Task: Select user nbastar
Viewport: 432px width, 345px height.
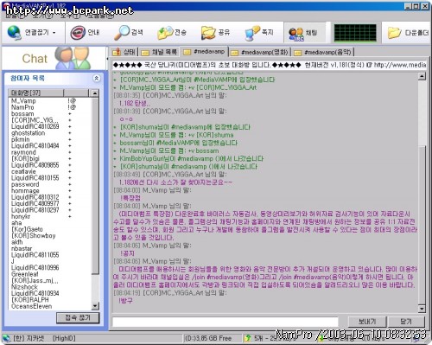Action: (x=22, y=248)
